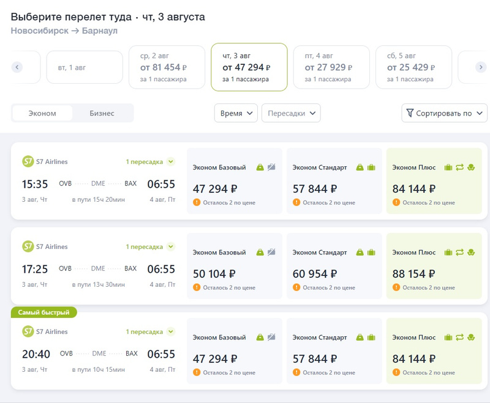490x403 pixels.
Task: Click no-baggage icon on Эконом Базовый 50 104 ₽
Action: click(x=271, y=252)
